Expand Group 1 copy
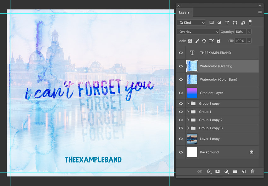268x186 pixels. pos(188,104)
